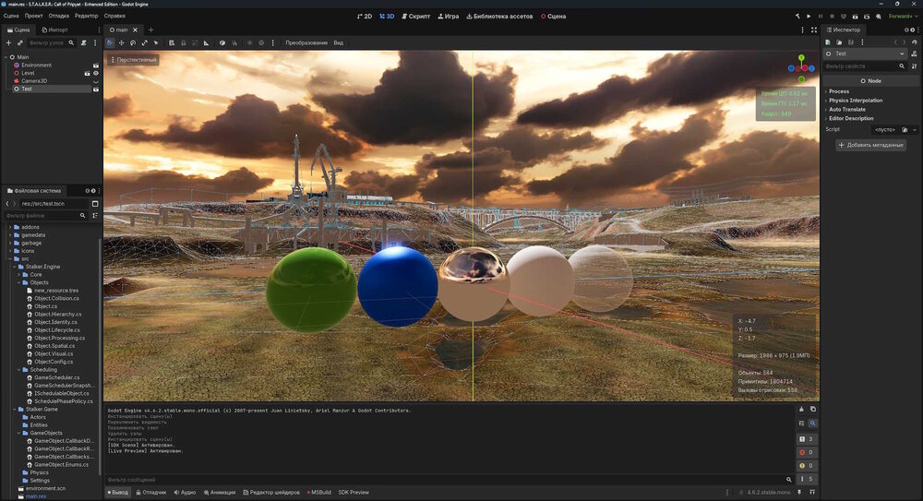Switch to the Импорт dock tab
The image size is (923, 501).
[x=54, y=30]
